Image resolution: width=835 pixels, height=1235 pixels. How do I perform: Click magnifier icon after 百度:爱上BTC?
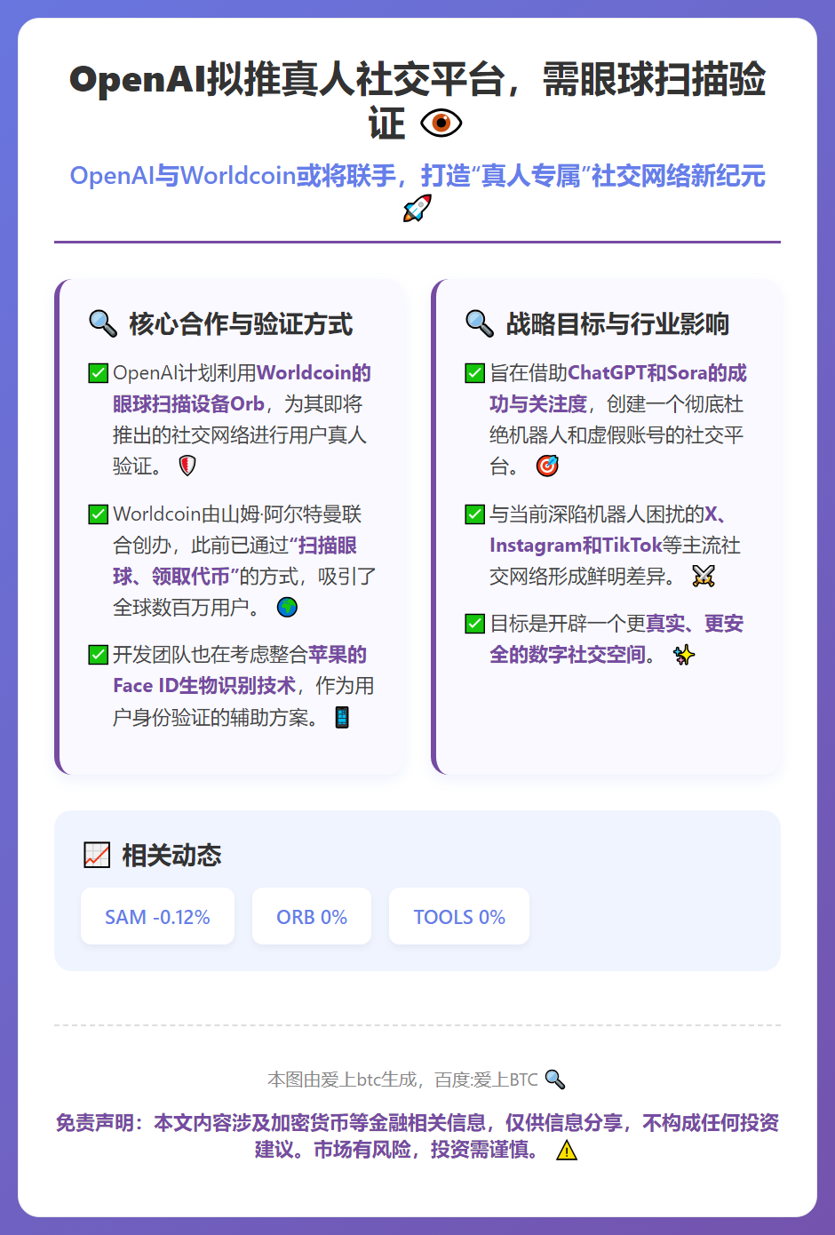[555, 1080]
